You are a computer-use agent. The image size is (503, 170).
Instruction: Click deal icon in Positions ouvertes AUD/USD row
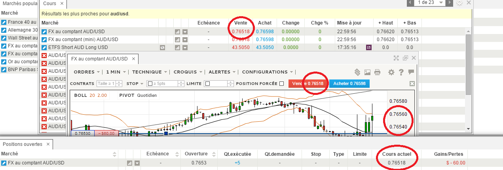click(4, 163)
